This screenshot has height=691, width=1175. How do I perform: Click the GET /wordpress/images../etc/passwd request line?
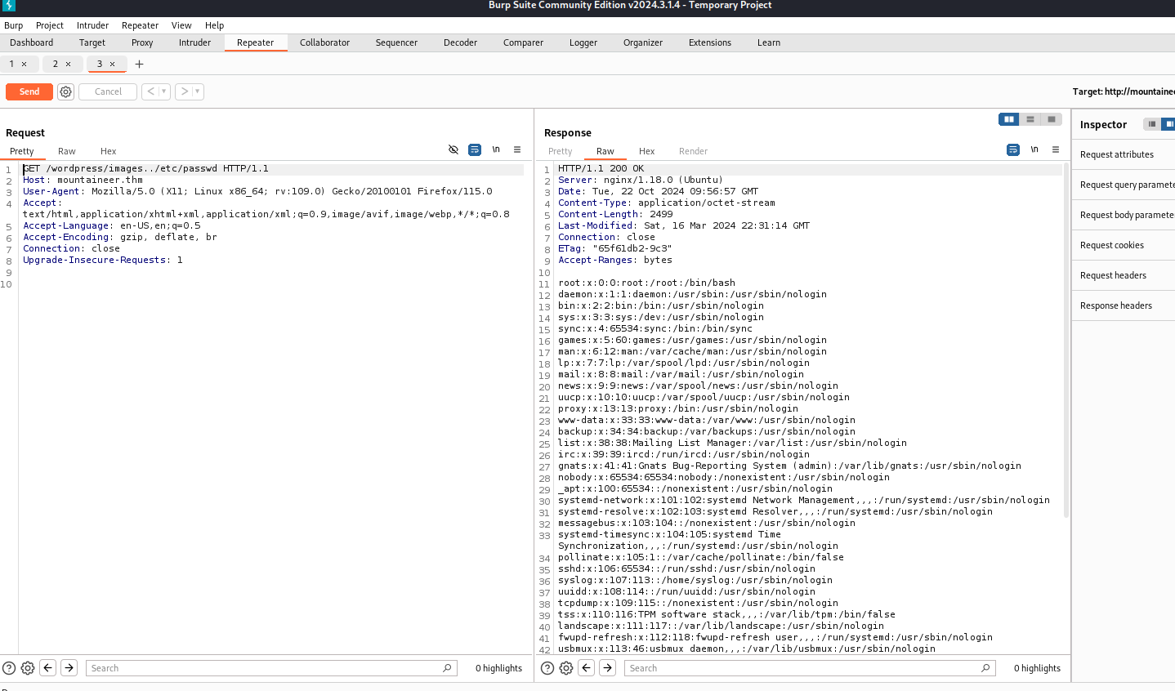tap(145, 169)
